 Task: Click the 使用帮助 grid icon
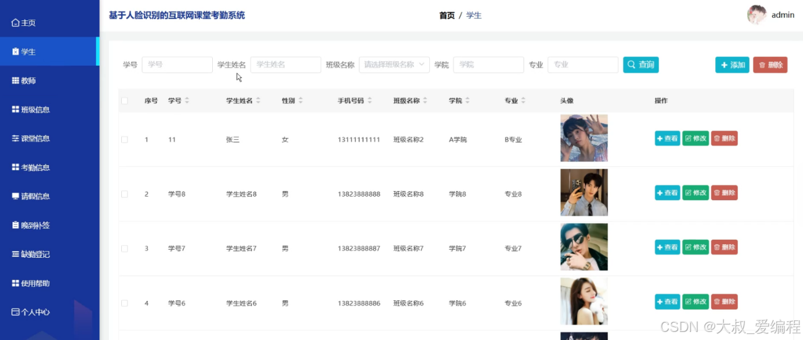tap(15, 283)
